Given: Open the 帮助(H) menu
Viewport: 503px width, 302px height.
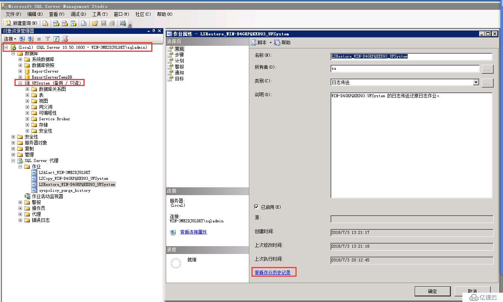Looking at the screenshot, I should click(x=165, y=14).
